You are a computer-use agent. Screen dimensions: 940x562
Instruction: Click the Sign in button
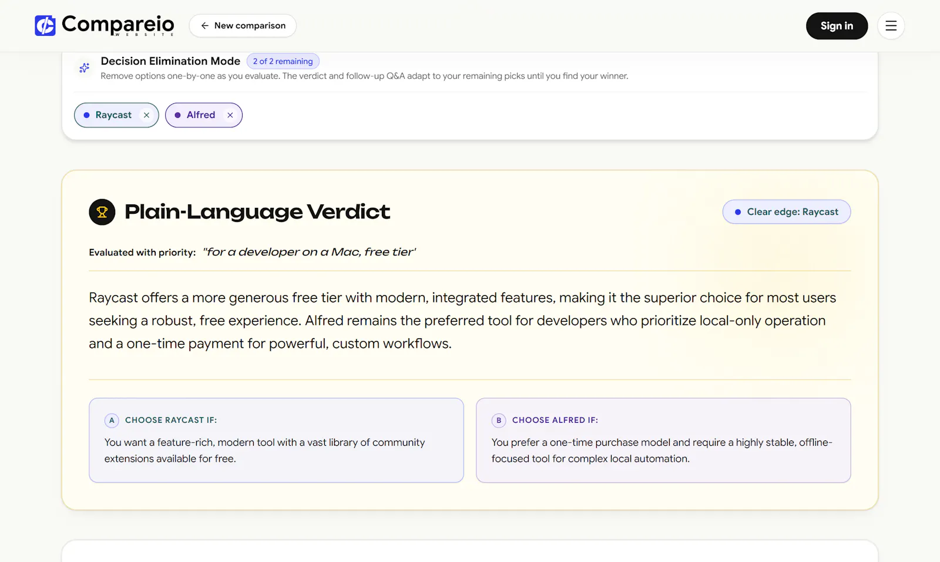[x=837, y=26]
